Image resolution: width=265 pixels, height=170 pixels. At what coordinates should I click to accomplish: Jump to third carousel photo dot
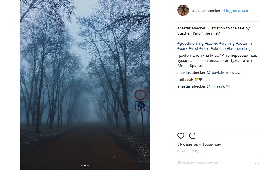pyautogui.click(x=88, y=165)
